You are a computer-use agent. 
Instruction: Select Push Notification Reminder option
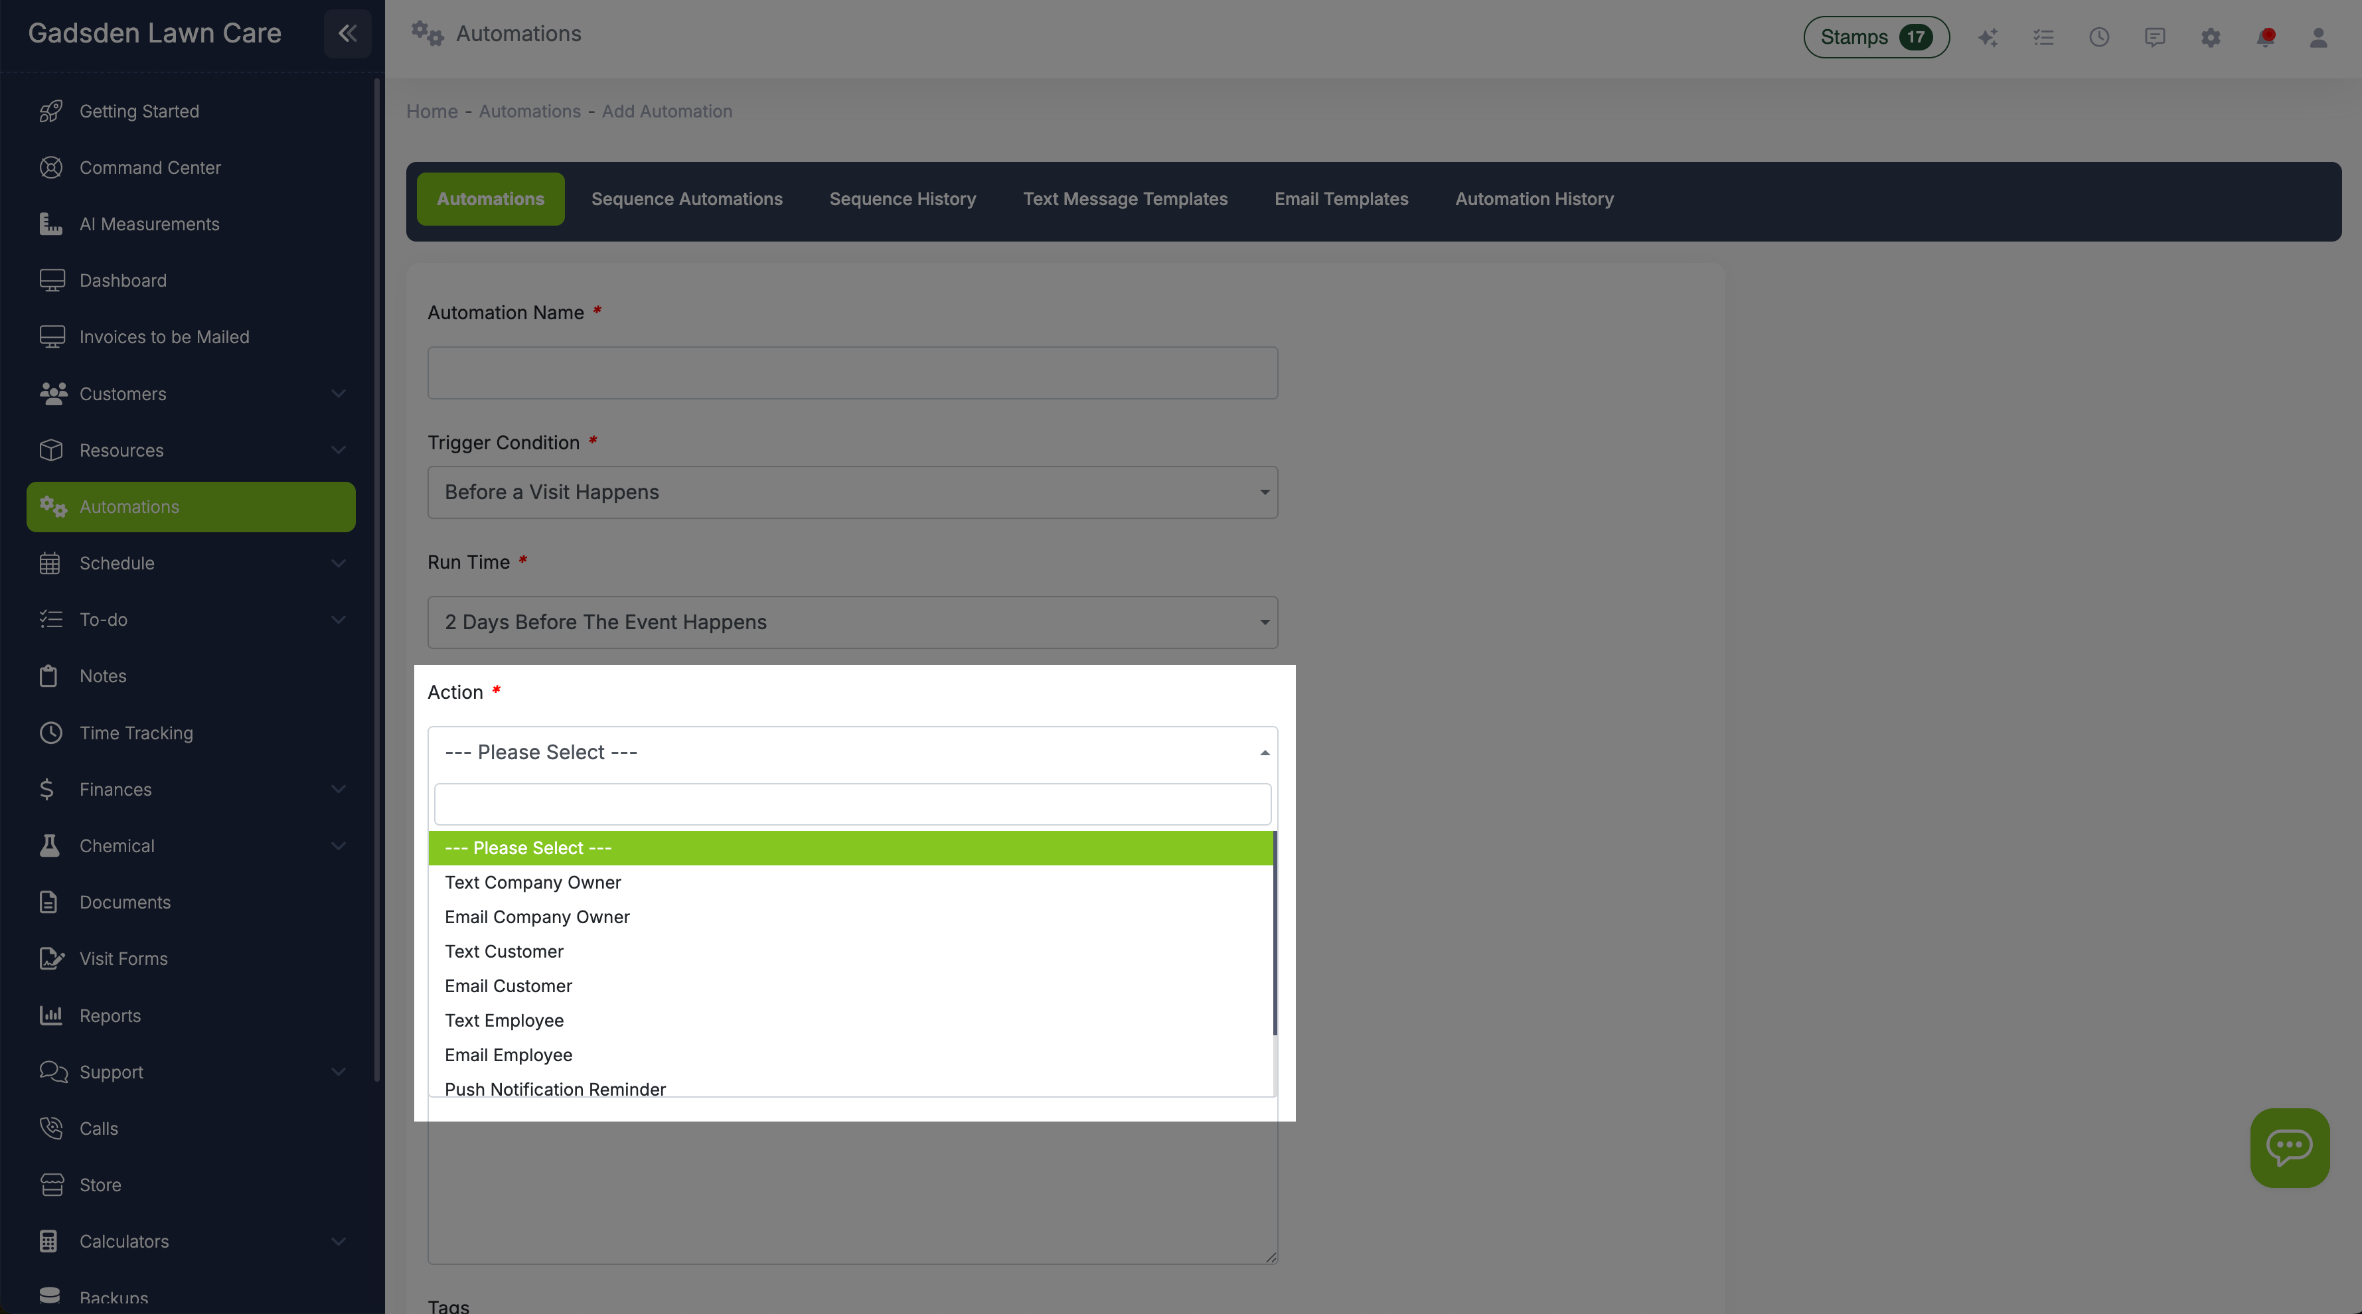tap(555, 1088)
